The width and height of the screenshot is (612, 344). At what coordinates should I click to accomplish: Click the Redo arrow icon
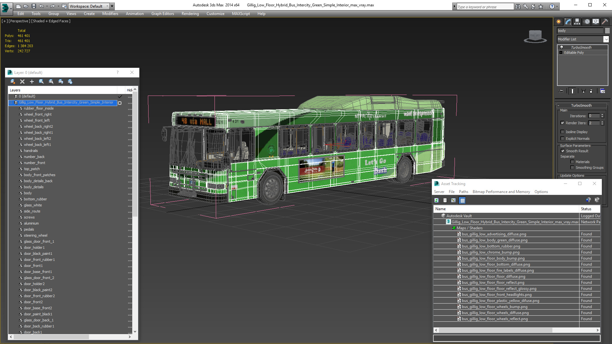click(53, 6)
